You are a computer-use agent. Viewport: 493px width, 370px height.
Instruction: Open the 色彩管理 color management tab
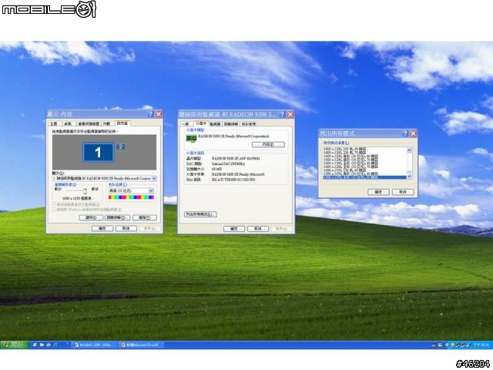point(249,124)
